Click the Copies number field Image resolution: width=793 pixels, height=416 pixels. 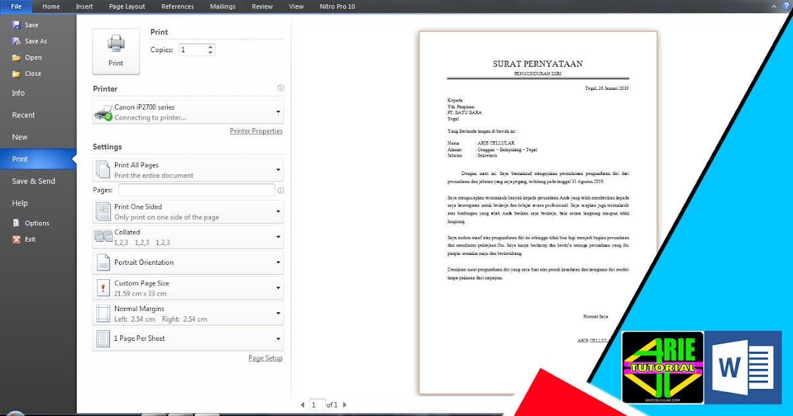coord(192,50)
